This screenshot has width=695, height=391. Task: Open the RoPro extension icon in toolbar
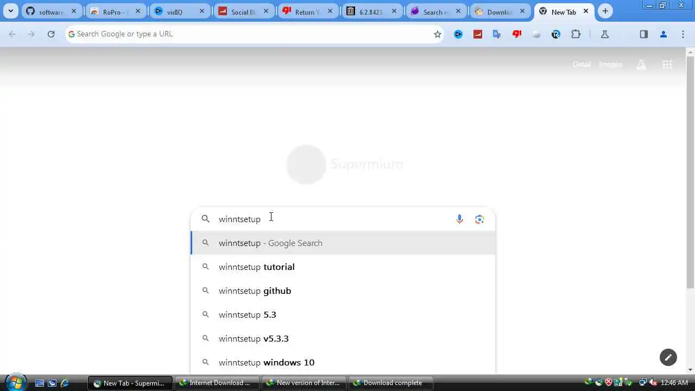point(556,34)
